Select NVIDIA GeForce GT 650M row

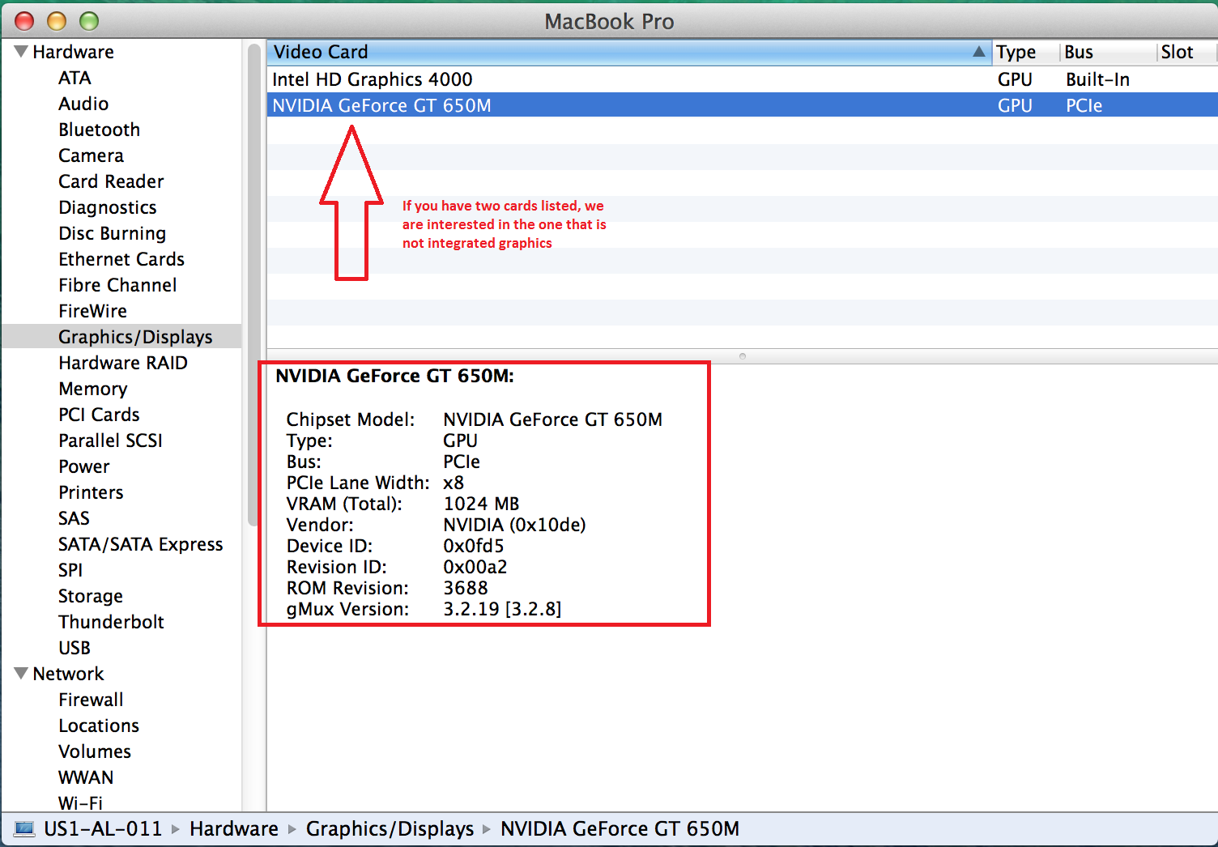[381, 105]
